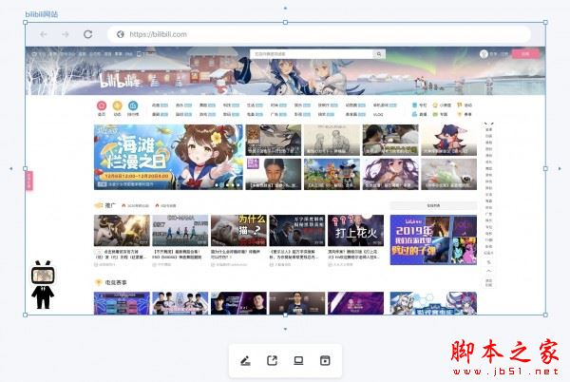Select the bilibili网站 frame label
The image size is (570, 382).
(x=42, y=14)
